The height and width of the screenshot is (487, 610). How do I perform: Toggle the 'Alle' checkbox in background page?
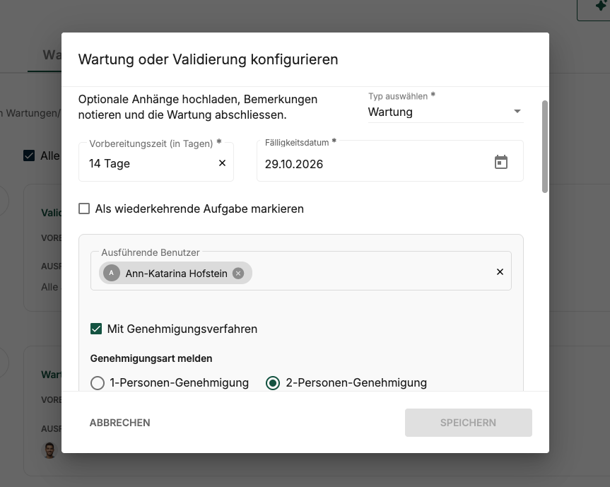tap(29, 156)
